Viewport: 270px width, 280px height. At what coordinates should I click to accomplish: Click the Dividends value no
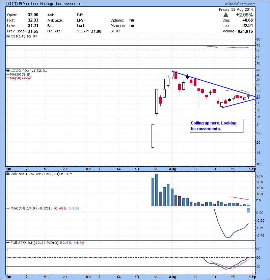click(132, 26)
